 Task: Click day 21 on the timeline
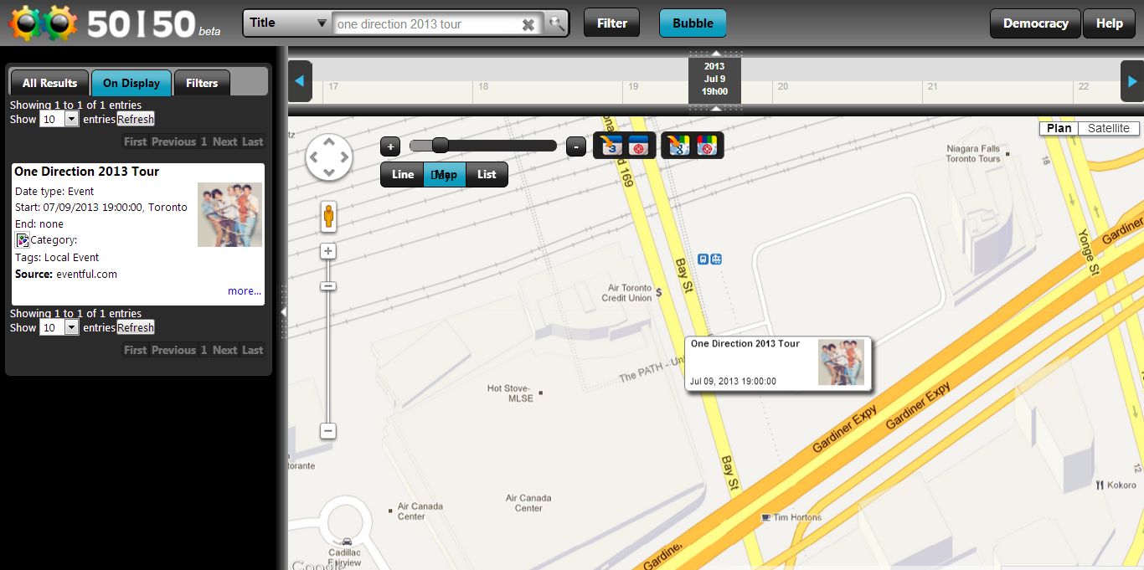point(932,86)
